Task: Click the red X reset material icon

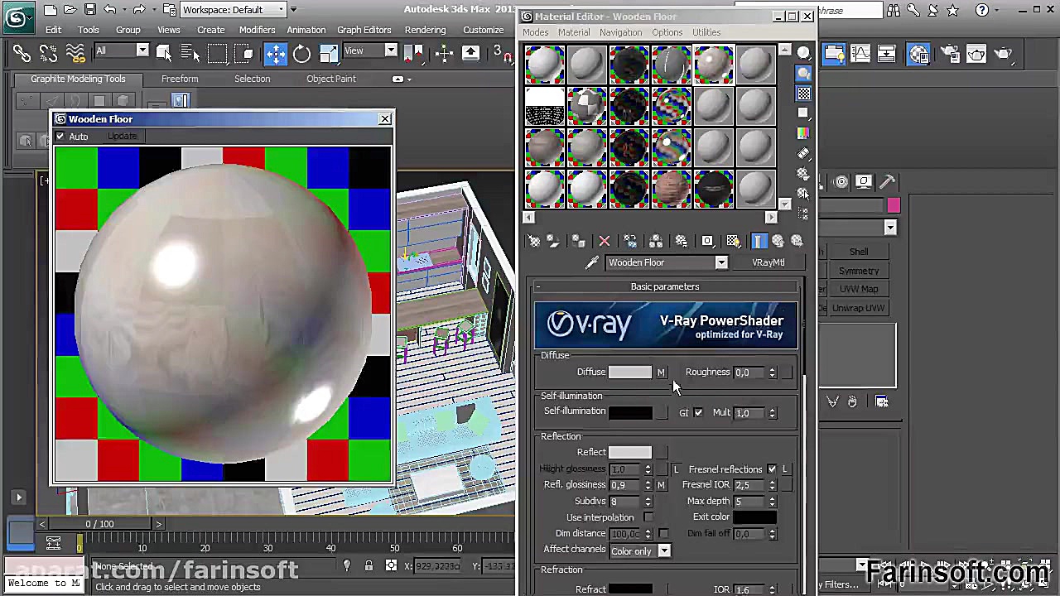Action: pyautogui.click(x=605, y=241)
